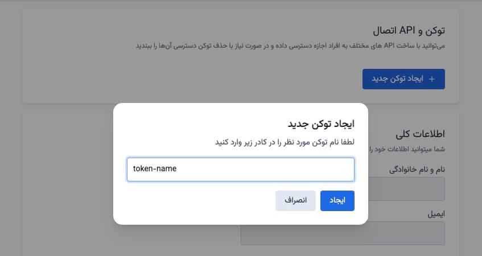Click the plus icon on the new token button
482x256 pixels.
(x=431, y=79)
